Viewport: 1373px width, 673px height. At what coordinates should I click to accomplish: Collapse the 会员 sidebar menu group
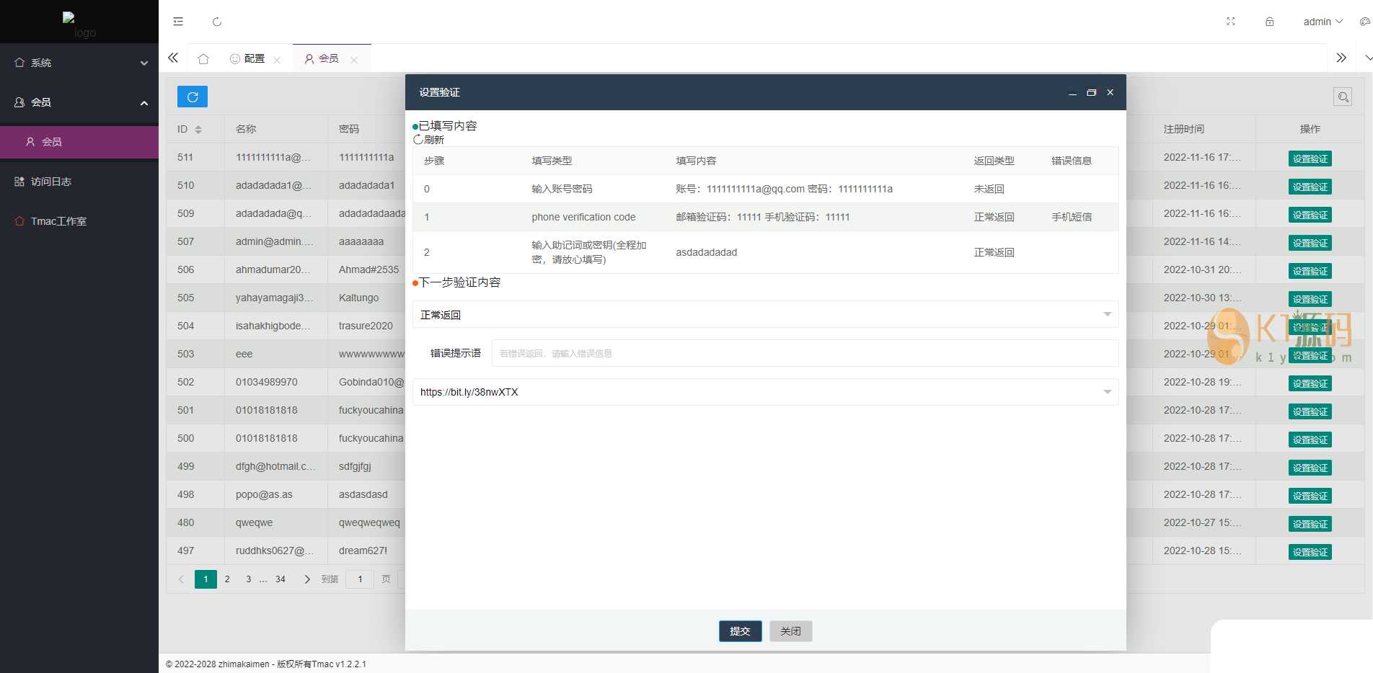79,102
